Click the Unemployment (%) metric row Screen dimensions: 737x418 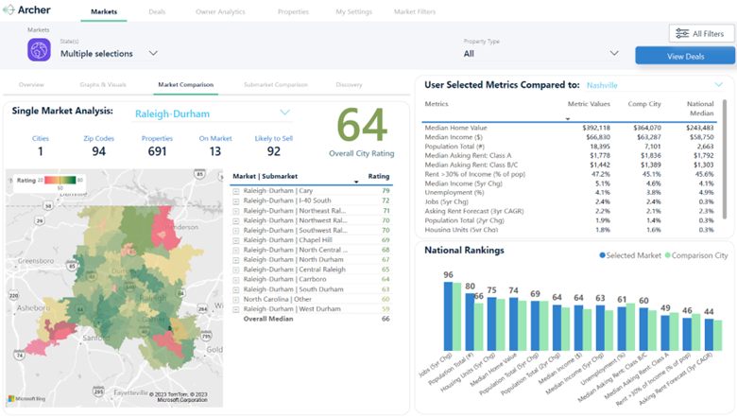[569, 192]
